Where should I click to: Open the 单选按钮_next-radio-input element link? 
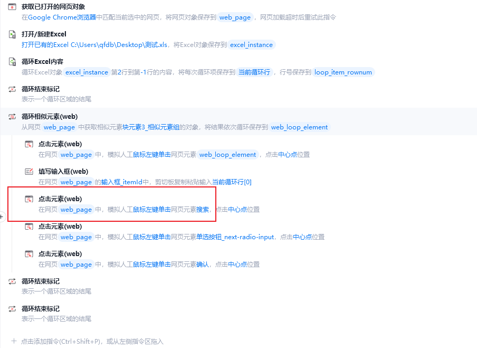[x=235, y=237]
